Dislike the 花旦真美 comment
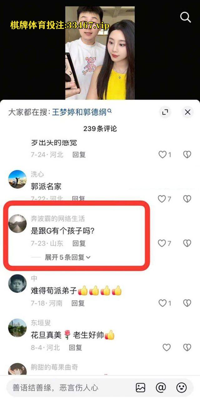Screen dimensions: 200x400 187,347
